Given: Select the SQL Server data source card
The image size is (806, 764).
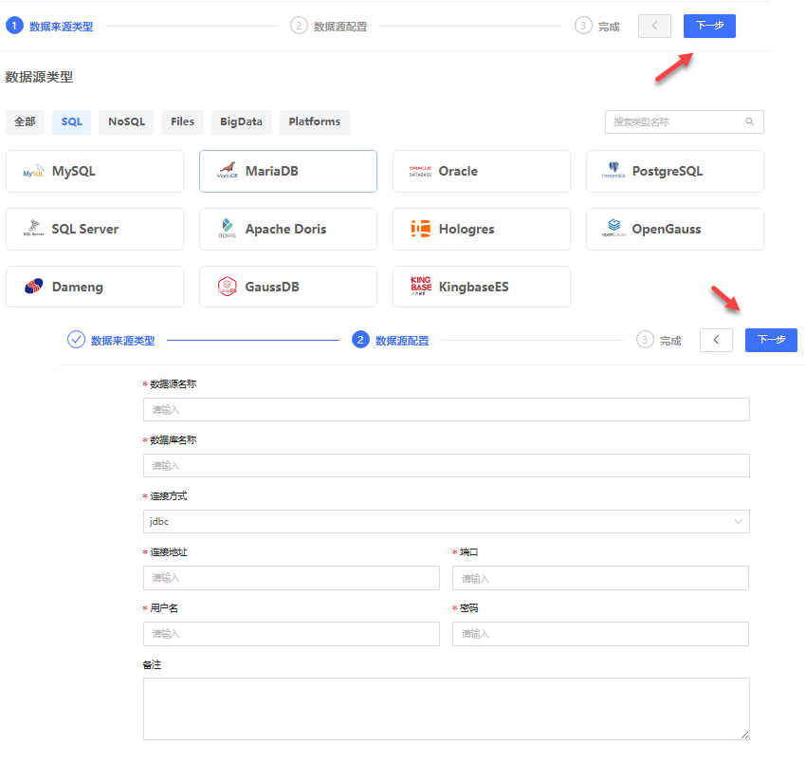Looking at the screenshot, I should pyautogui.click(x=95, y=229).
